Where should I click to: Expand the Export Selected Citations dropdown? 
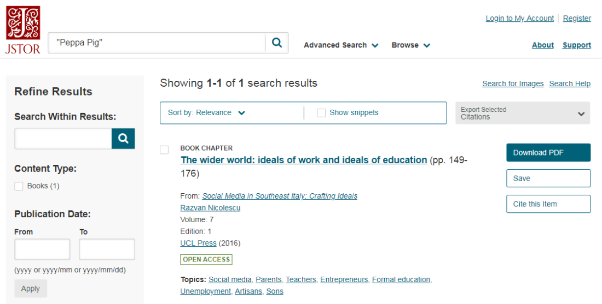pos(523,113)
